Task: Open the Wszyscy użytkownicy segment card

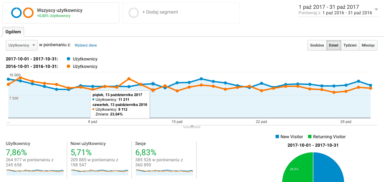Action: [61, 13]
